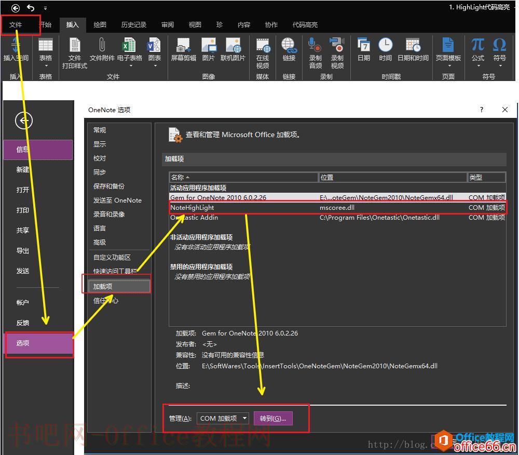
Task: Select 选项 in backstage menu
Action: click(x=38, y=343)
